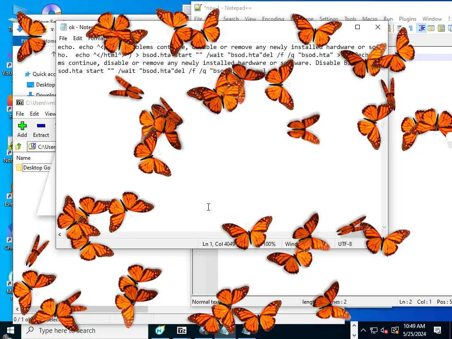Toggle Show All Characters in Notepad++ toolbar
This screenshot has height=339, width=452.
point(411,28)
